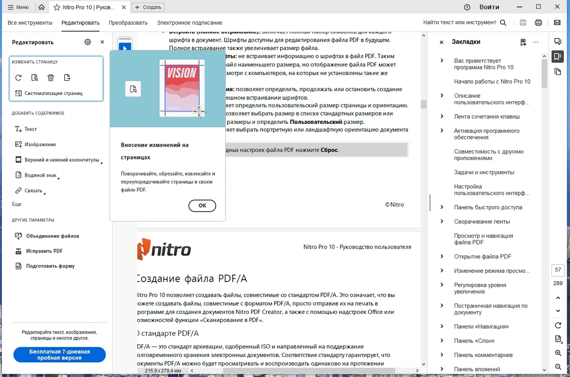The image size is (570, 377).
Task: Click the envelope share by email icon
Action: coord(557,22)
